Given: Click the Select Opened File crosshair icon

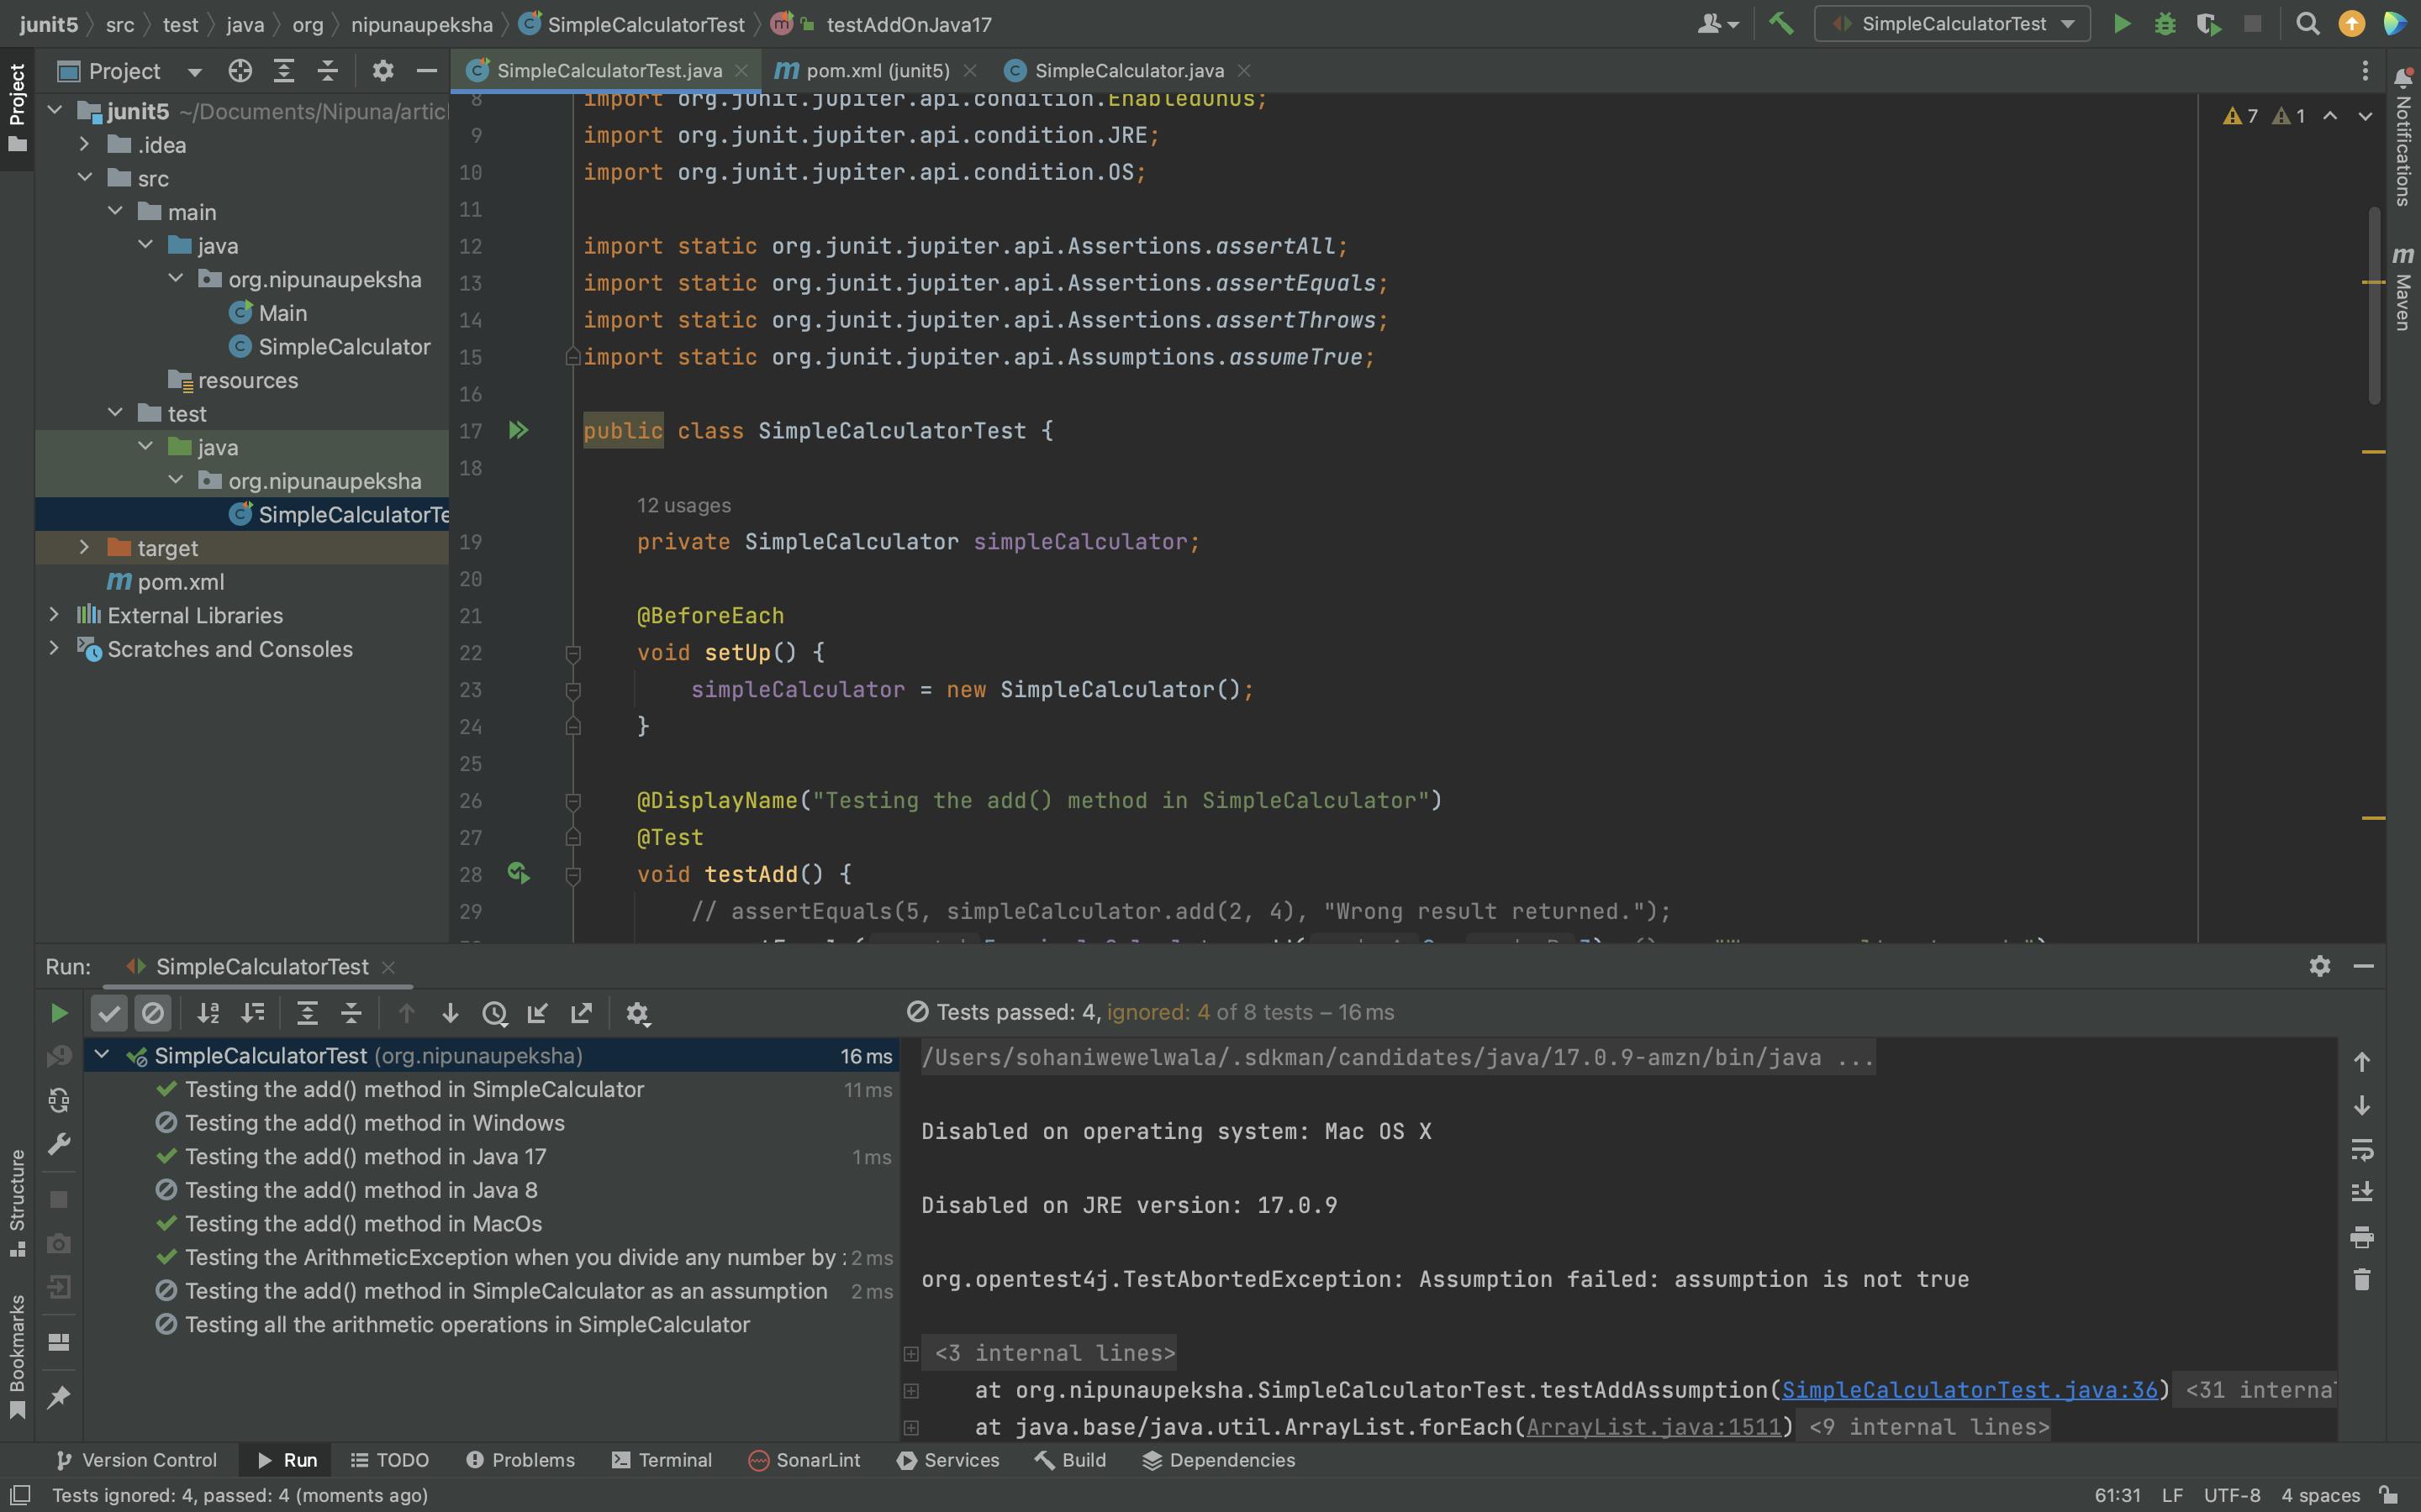Looking at the screenshot, I should pos(240,71).
